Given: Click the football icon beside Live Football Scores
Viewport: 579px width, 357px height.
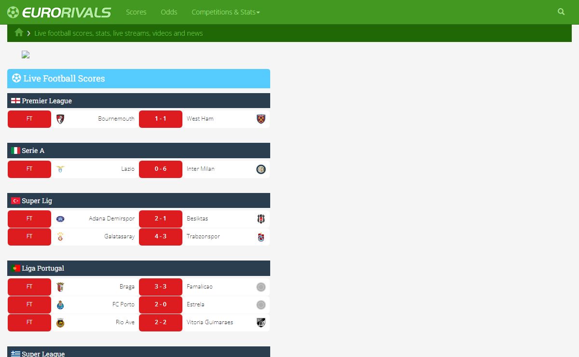Looking at the screenshot, I should coord(16,78).
